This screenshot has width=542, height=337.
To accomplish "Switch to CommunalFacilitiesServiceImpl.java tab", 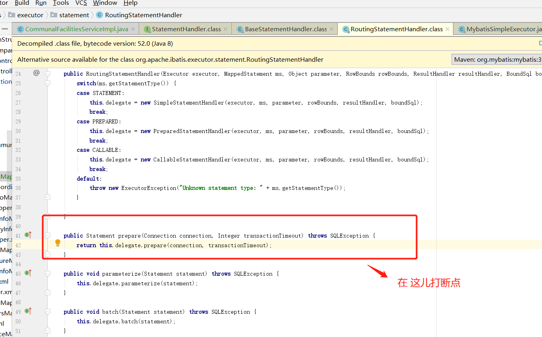I will pyautogui.click(x=75, y=29).
